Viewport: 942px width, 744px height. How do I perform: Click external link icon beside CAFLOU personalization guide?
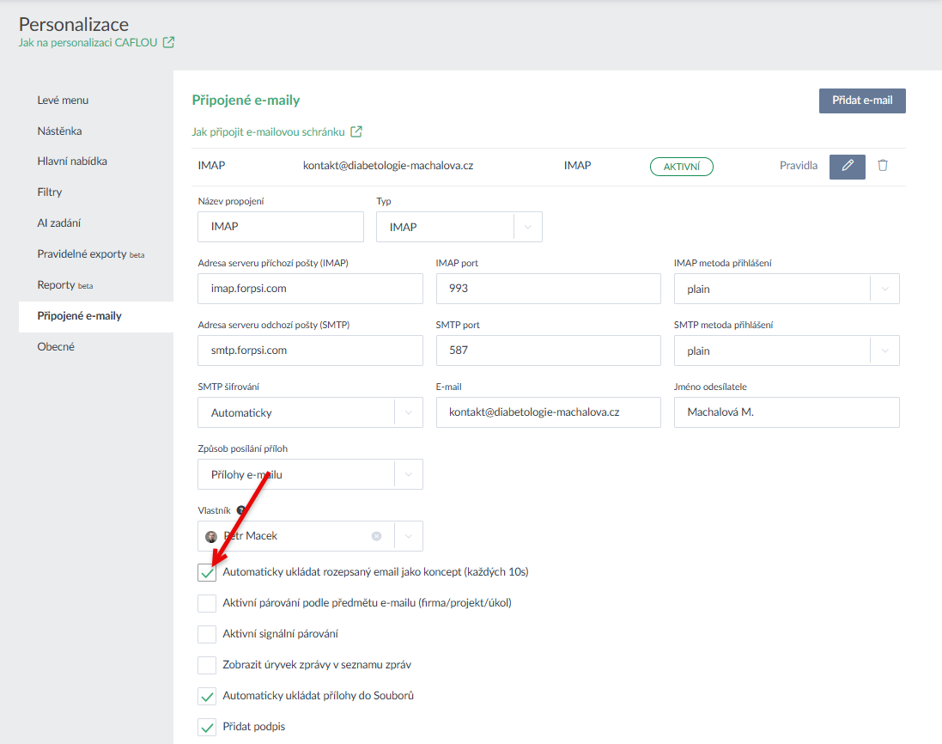click(169, 42)
